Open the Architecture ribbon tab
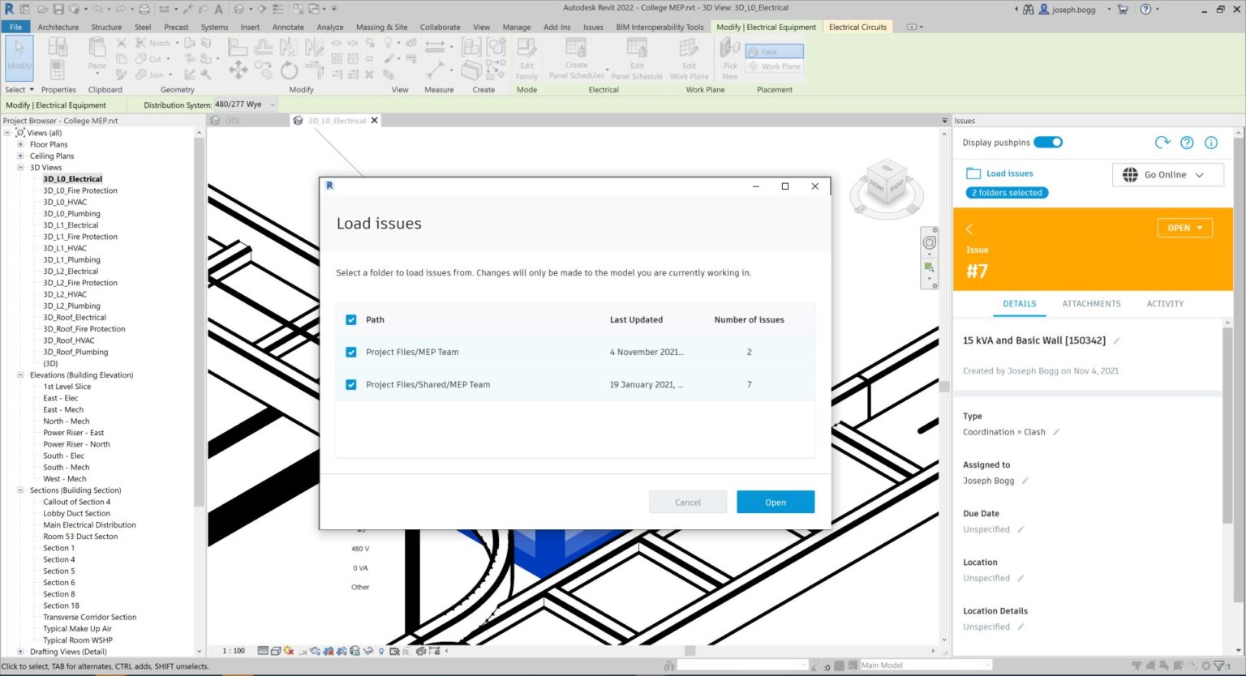The height and width of the screenshot is (676, 1246). coord(58,27)
